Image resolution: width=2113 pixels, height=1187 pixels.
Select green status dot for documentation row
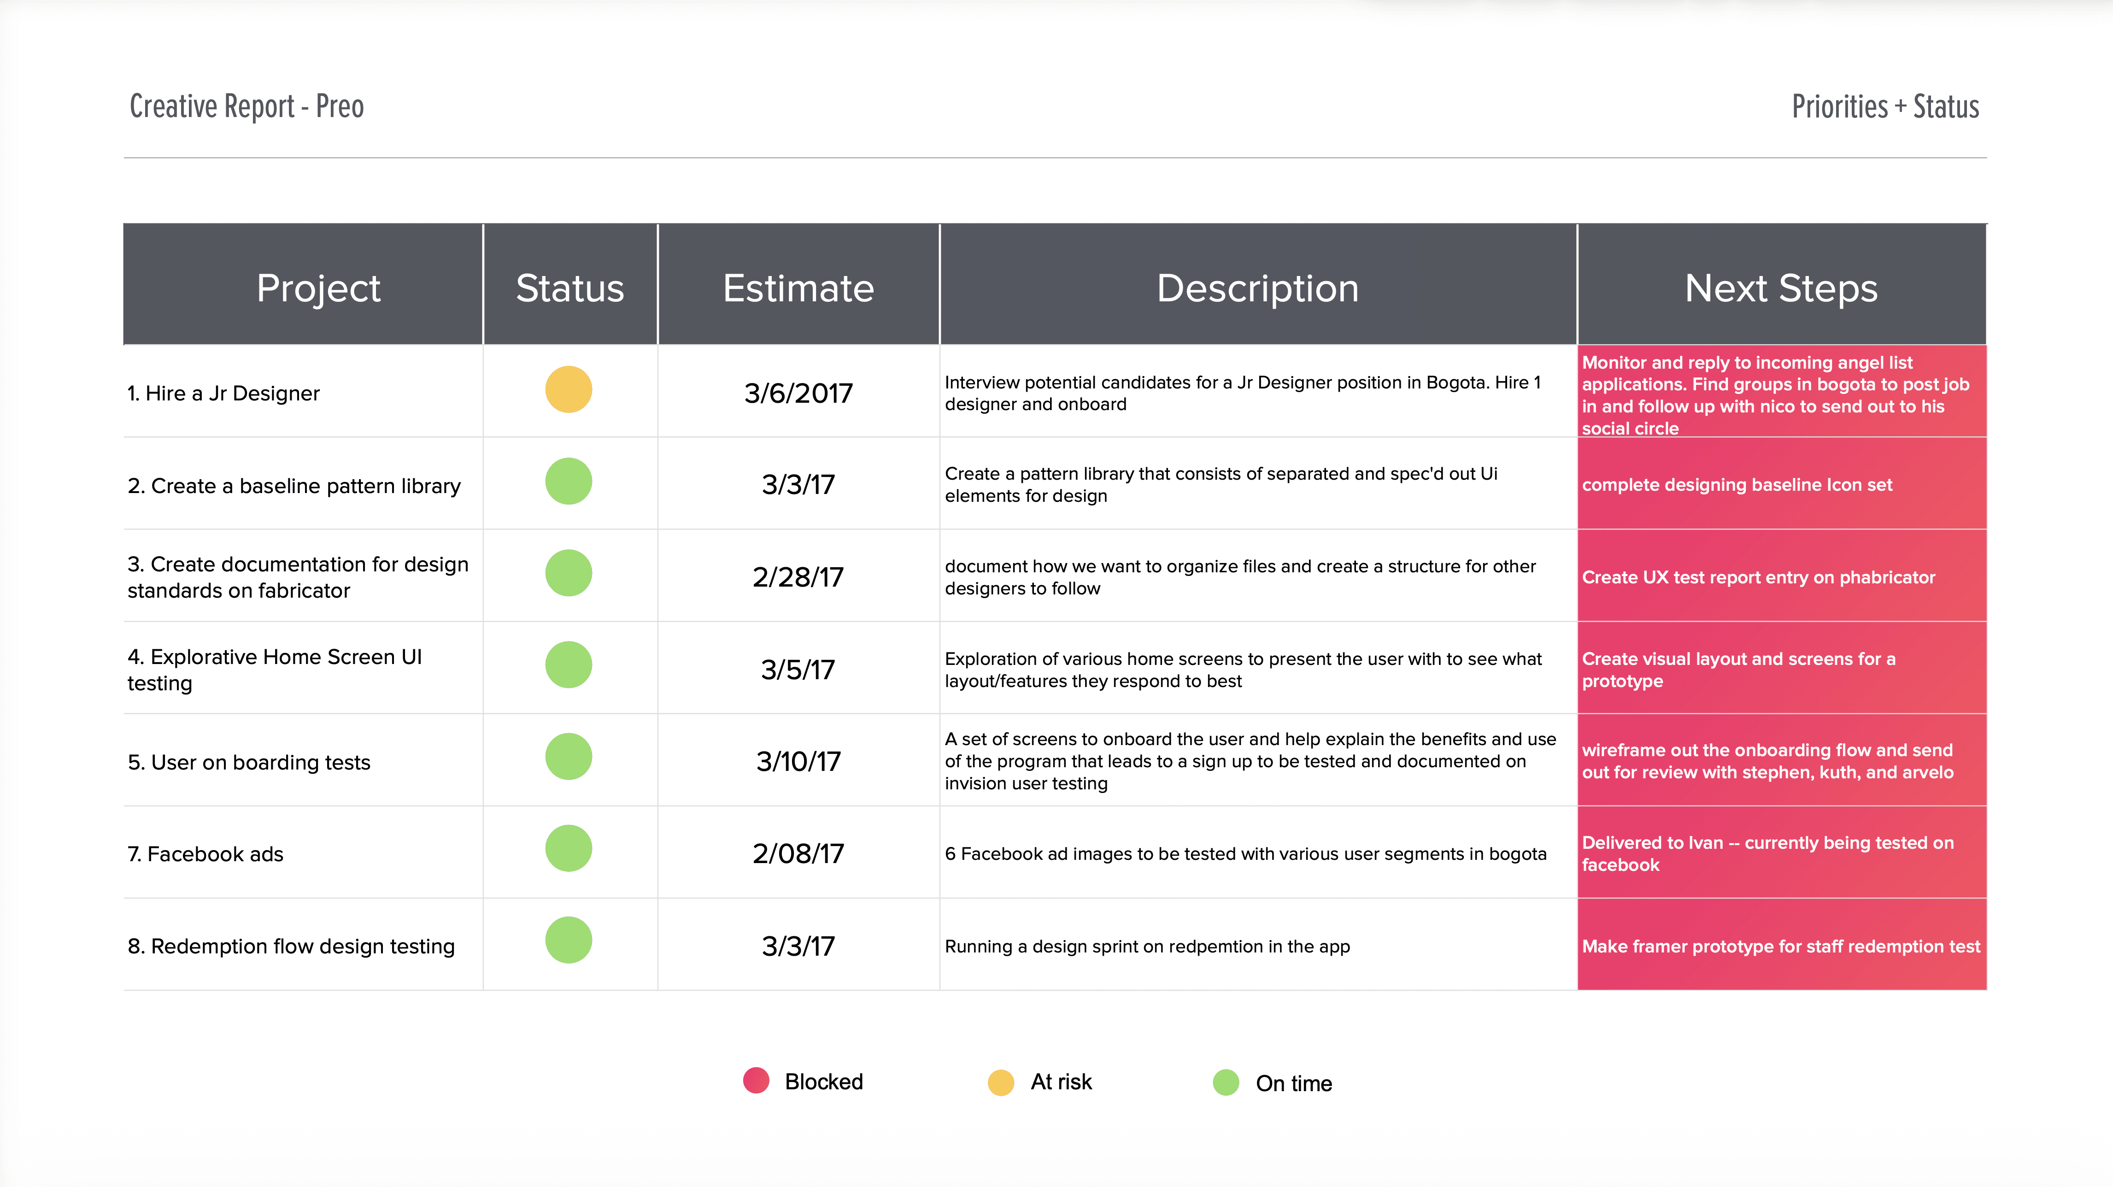pos(569,573)
